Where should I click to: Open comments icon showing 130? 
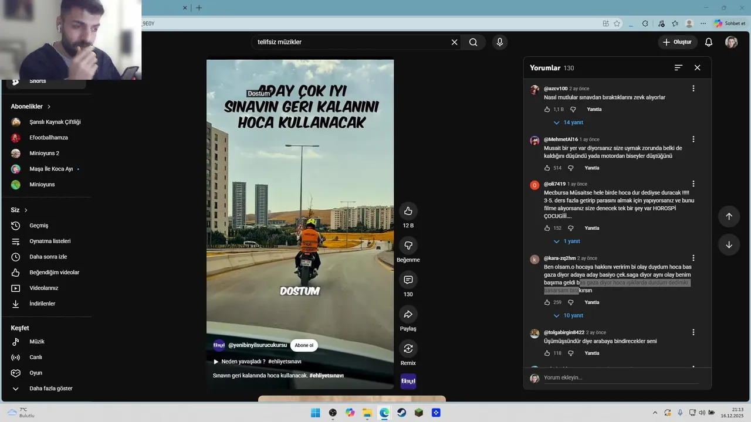408,280
